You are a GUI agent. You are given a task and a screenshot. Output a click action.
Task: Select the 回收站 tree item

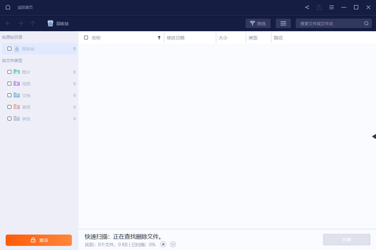pos(40,49)
